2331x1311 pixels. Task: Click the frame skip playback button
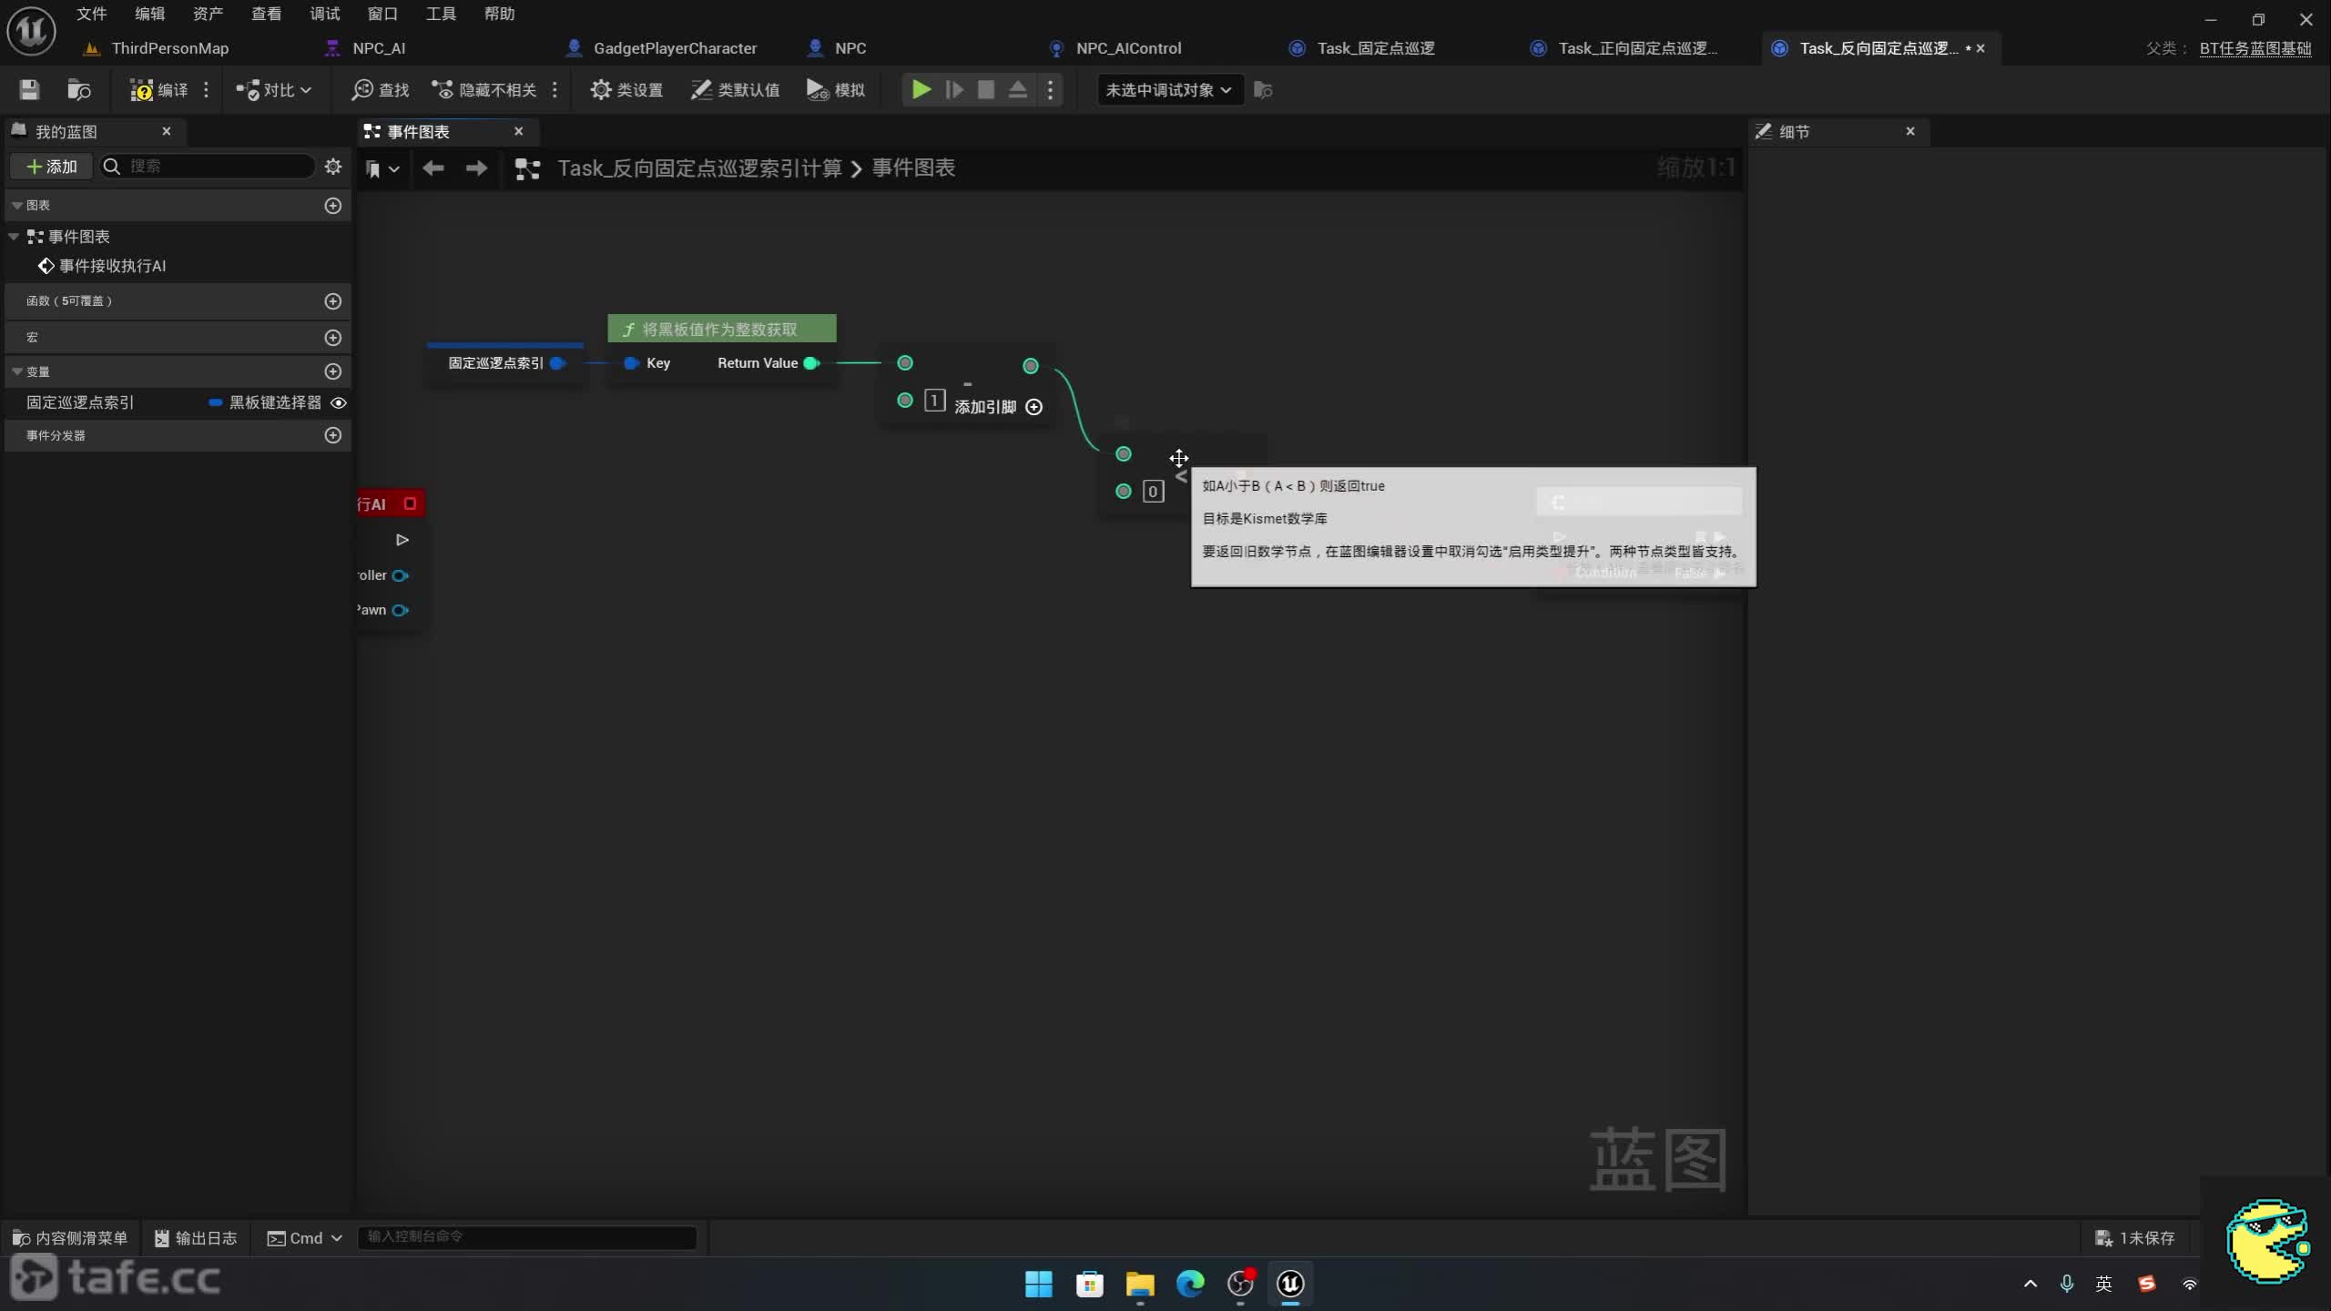pos(953,89)
